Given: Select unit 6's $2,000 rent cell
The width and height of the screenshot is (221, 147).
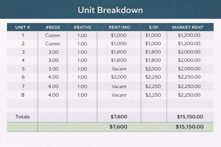Looking at the screenshot, I should pyautogui.click(x=119, y=77).
